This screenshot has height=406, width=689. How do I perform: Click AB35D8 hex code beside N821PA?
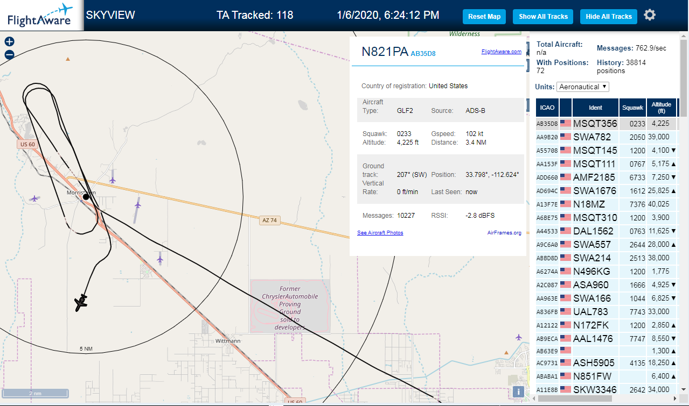pyautogui.click(x=423, y=54)
